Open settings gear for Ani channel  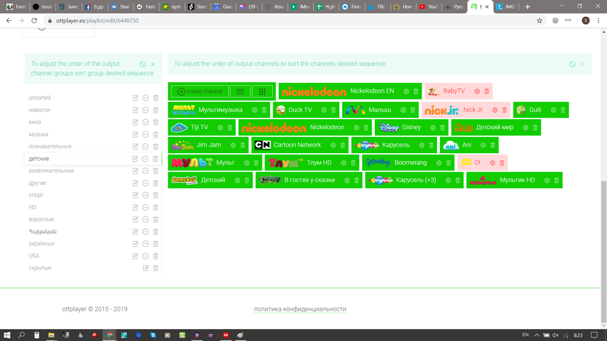(x=483, y=146)
